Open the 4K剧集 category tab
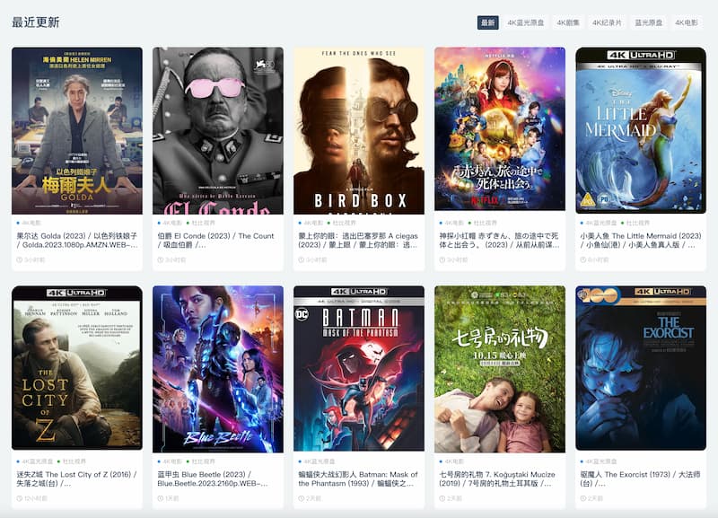The width and height of the screenshot is (718, 518). (x=568, y=22)
